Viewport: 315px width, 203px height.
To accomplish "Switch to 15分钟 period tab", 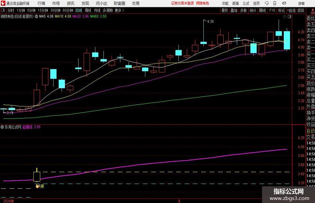I will point(43,10).
